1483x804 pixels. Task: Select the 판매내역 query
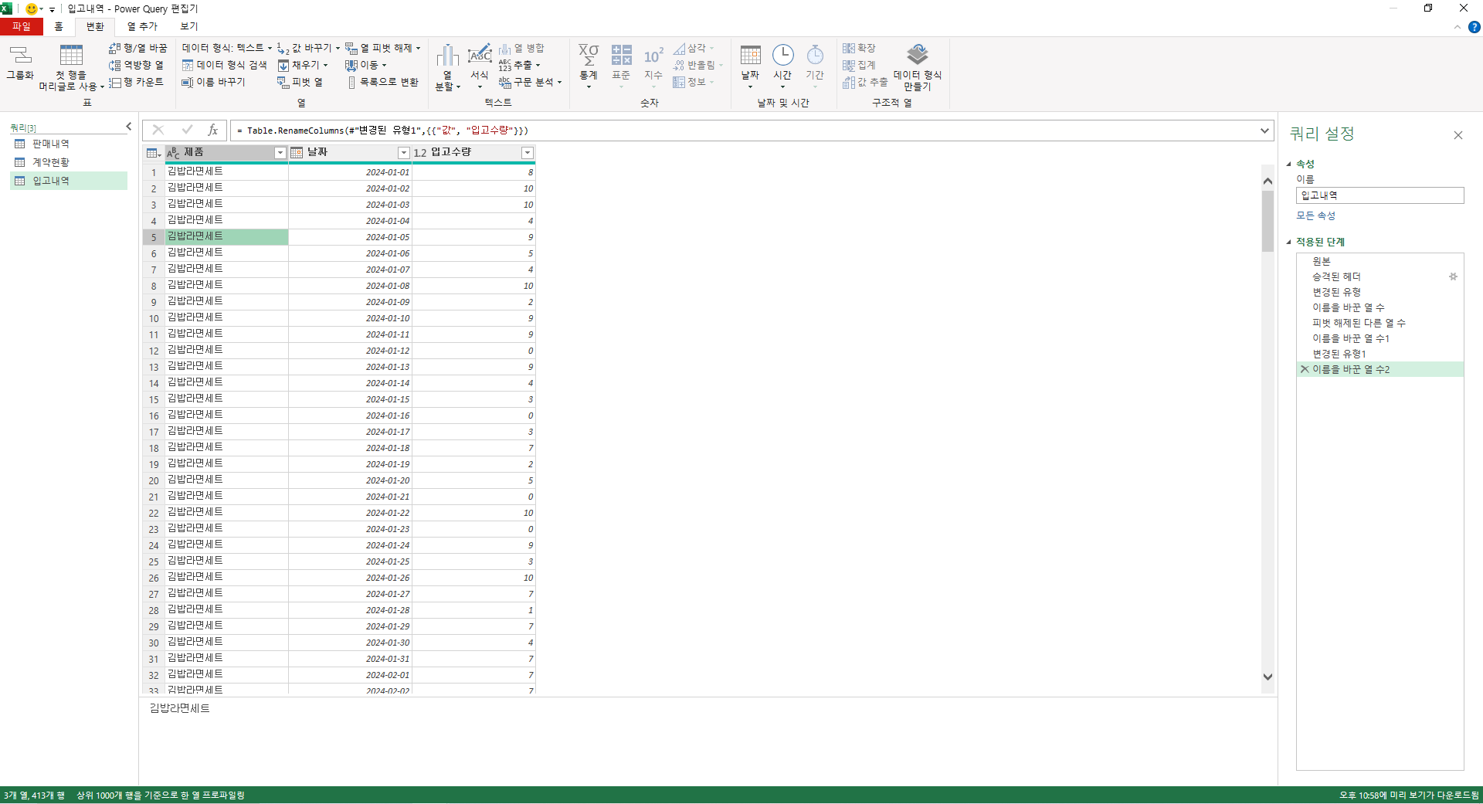coord(50,144)
